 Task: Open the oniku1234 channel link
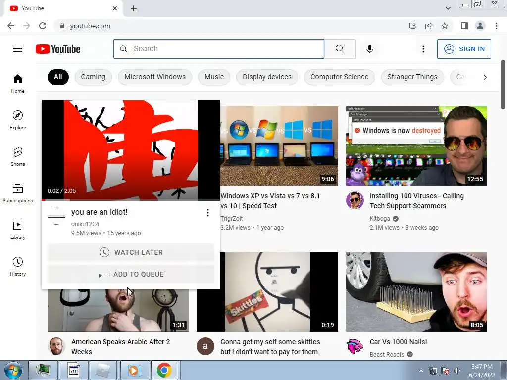pyautogui.click(x=85, y=224)
